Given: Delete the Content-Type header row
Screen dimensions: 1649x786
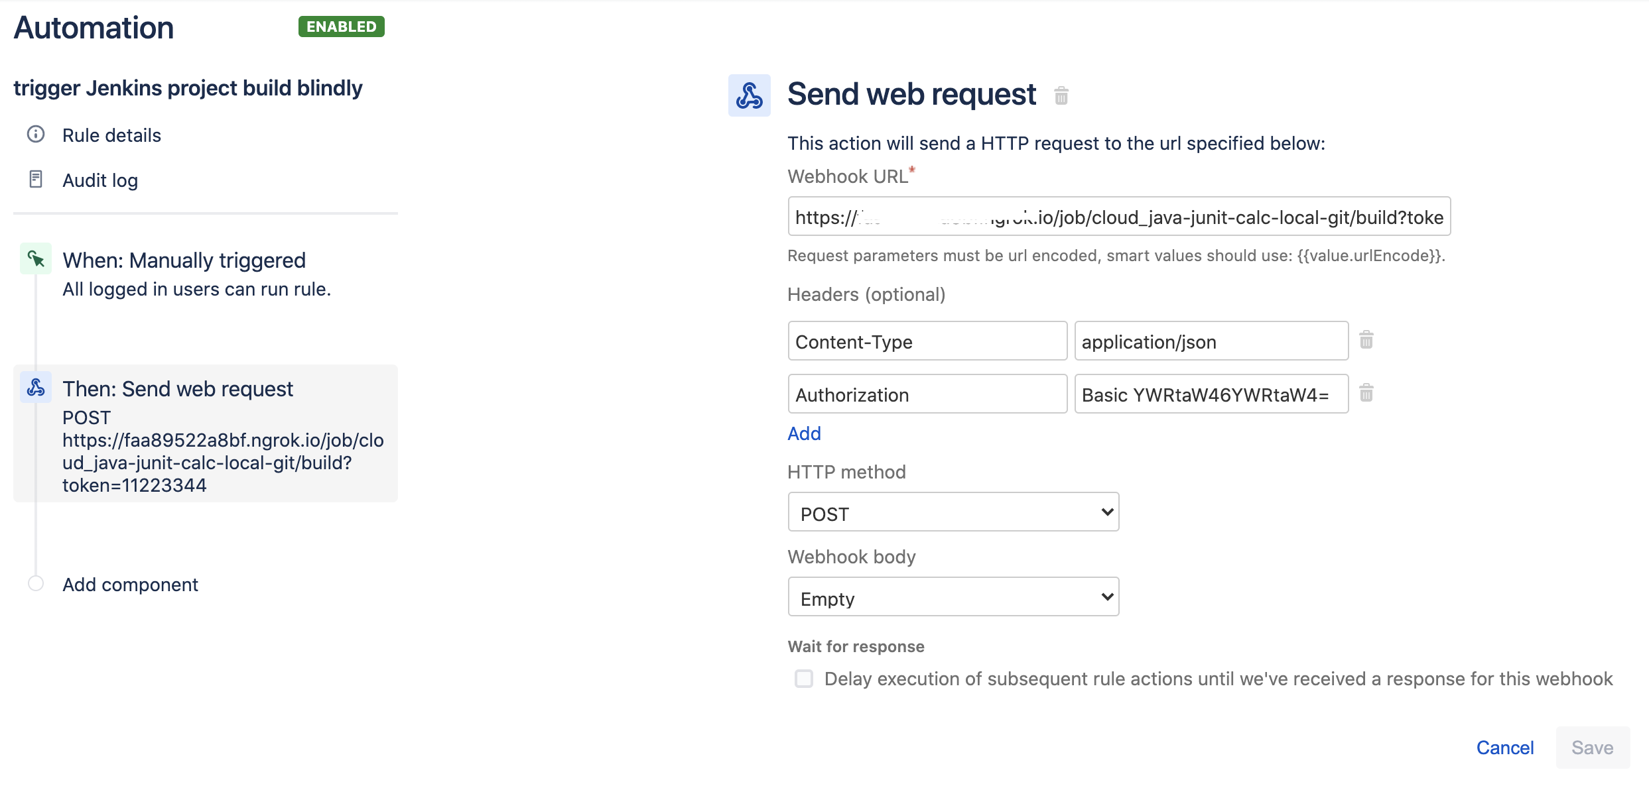Looking at the screenshot, I should click(1366, 340).
